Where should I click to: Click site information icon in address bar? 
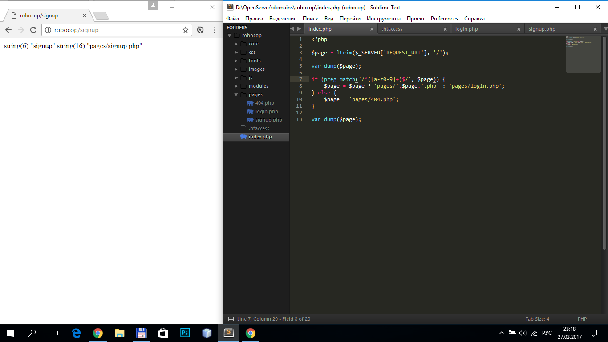point(49,30)
